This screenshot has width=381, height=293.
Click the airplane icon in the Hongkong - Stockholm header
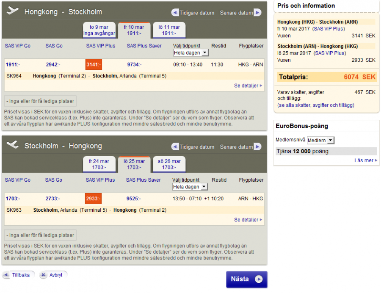(x=13, y=11)
